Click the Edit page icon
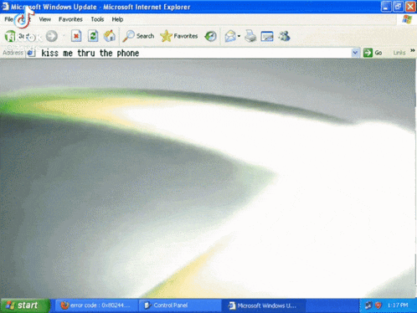417x313 pixels. (267, 36)
